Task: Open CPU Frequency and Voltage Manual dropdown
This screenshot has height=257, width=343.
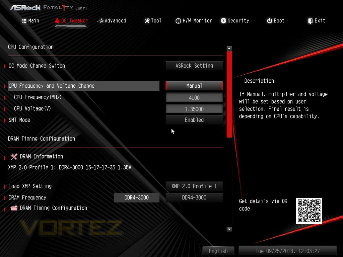Action: 194,86
